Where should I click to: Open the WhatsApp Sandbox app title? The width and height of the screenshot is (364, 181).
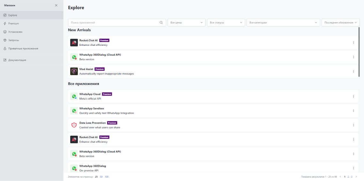pyautogui.click(x=92, y=108)
